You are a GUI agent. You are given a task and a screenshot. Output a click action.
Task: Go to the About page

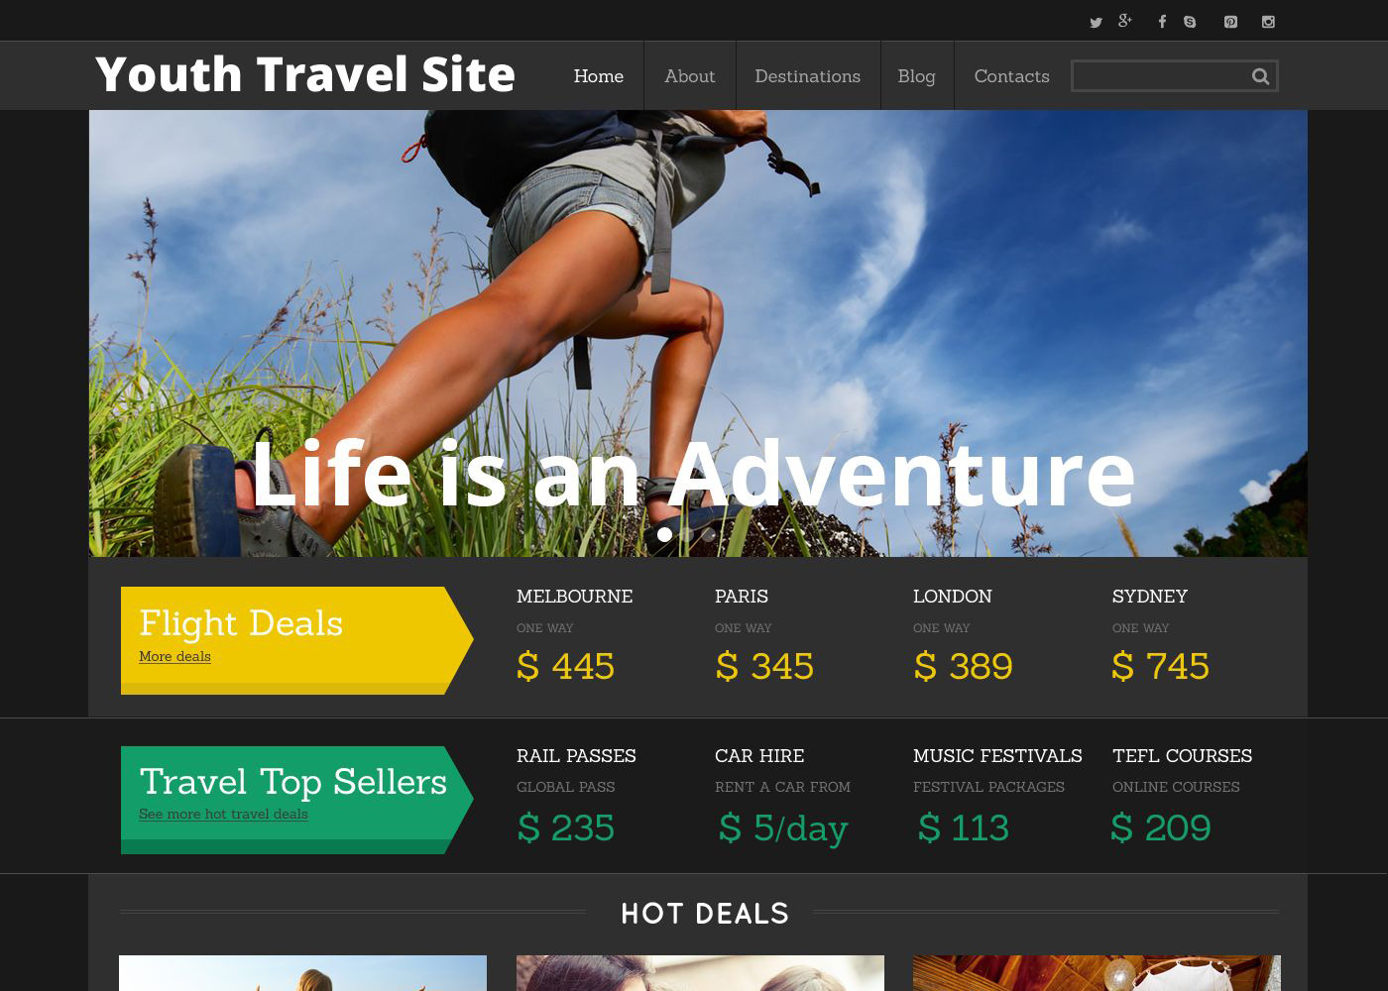tap(690, 76)
